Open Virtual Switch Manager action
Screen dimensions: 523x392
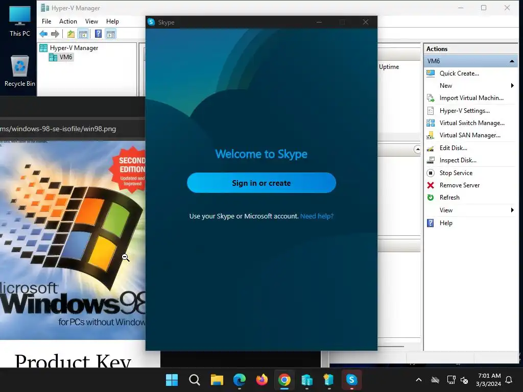click(471, 123)
